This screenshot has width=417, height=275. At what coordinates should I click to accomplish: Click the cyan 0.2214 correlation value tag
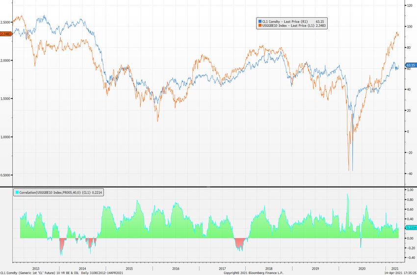point(411,228)
